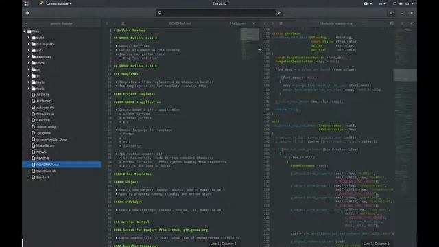Expand the data folder

pos(29,50)
